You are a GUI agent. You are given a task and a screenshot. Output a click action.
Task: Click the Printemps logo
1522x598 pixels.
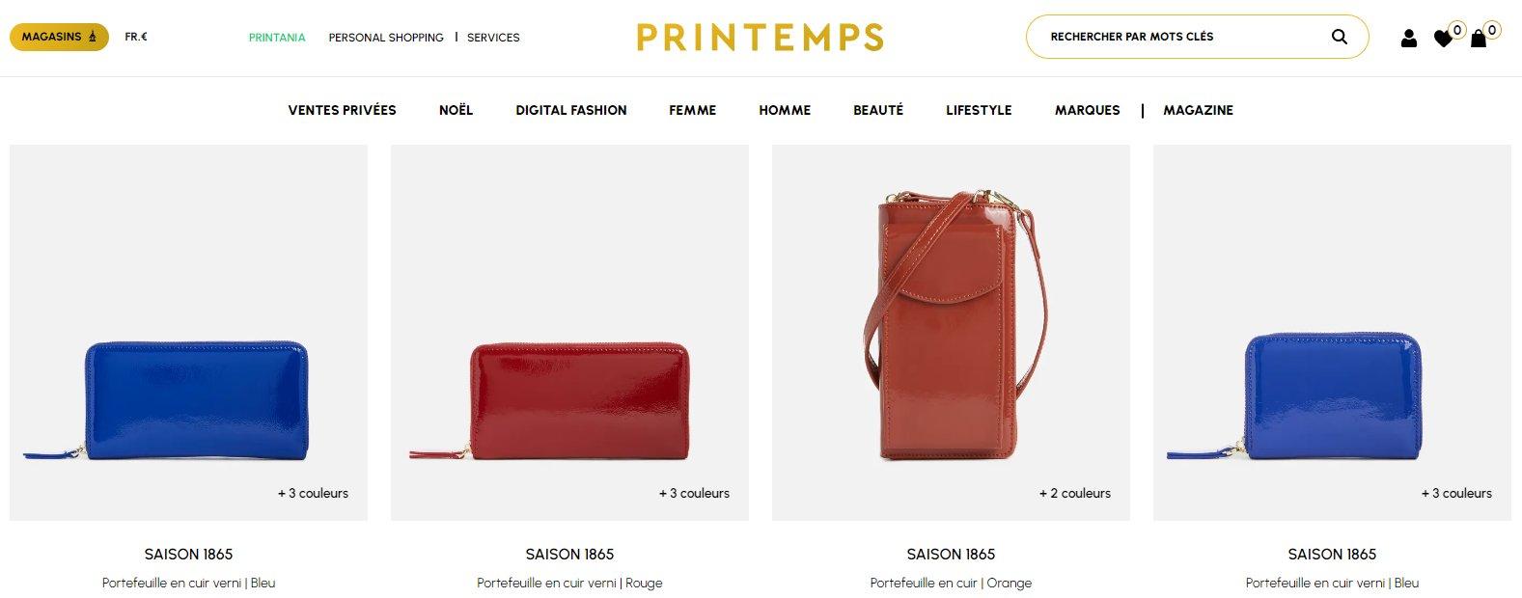[x=761, y=38]
